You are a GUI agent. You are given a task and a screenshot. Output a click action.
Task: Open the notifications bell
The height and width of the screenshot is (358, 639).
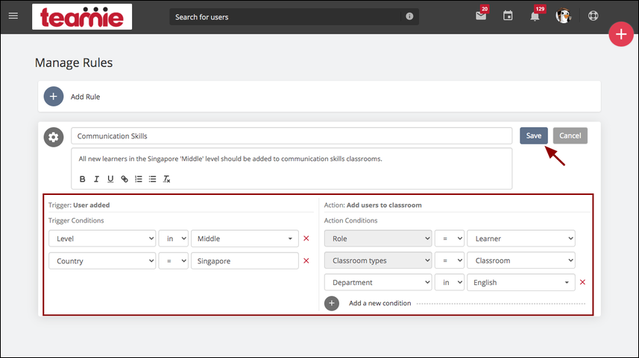click(535, 16)
